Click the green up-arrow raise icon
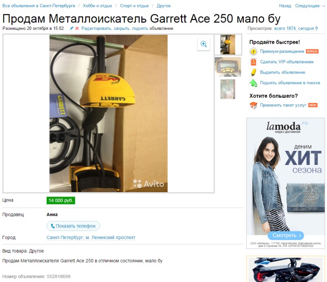 point(253,83)
